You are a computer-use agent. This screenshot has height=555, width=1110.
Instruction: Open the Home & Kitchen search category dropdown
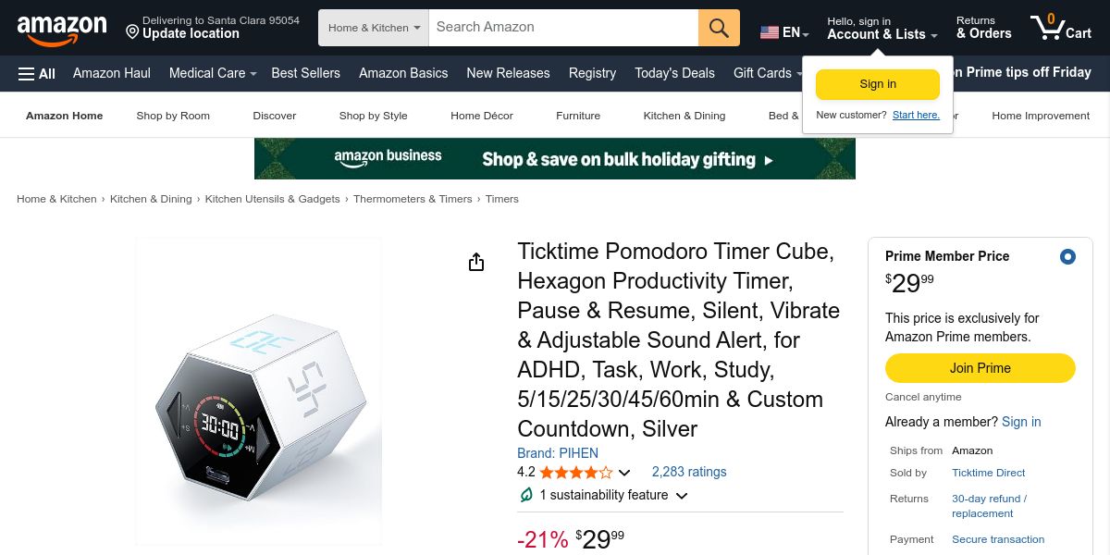(374, 28)
